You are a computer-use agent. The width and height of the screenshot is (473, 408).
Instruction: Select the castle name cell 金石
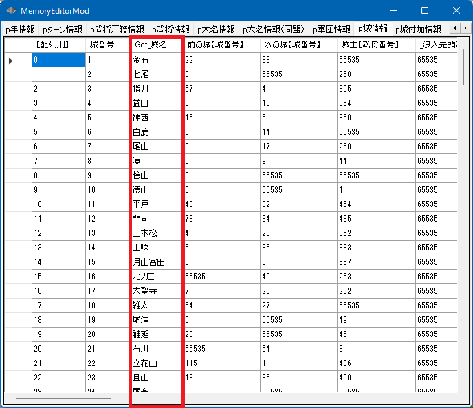pos(155,60)
